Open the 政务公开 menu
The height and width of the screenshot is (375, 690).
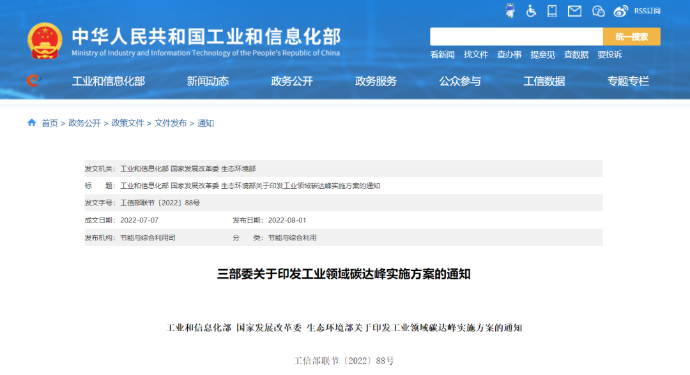point(291,81)
